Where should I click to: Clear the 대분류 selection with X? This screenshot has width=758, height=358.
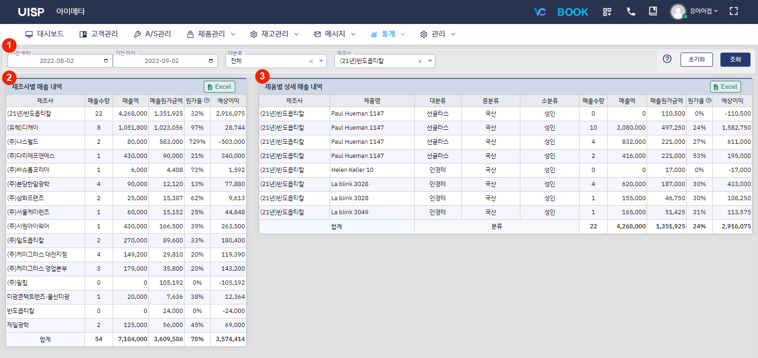click(x=311, y=62)
